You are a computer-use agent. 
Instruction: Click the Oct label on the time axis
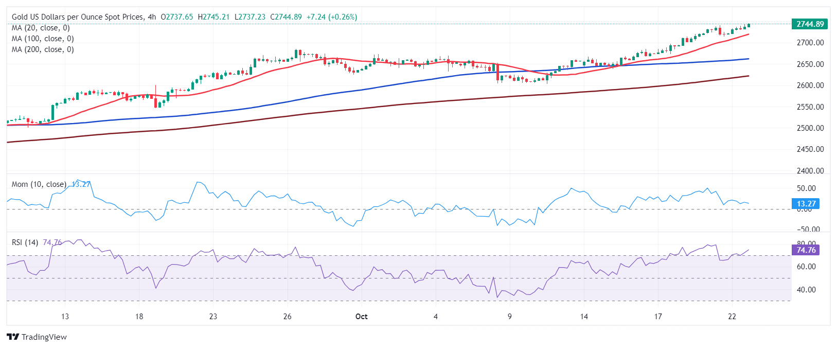click(x=362, y=316)
